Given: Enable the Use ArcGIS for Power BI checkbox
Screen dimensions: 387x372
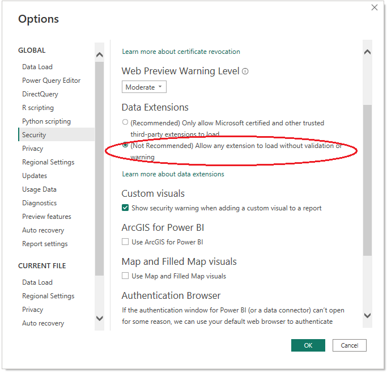Looking at the screenshot, I should [x=125, y=242].
